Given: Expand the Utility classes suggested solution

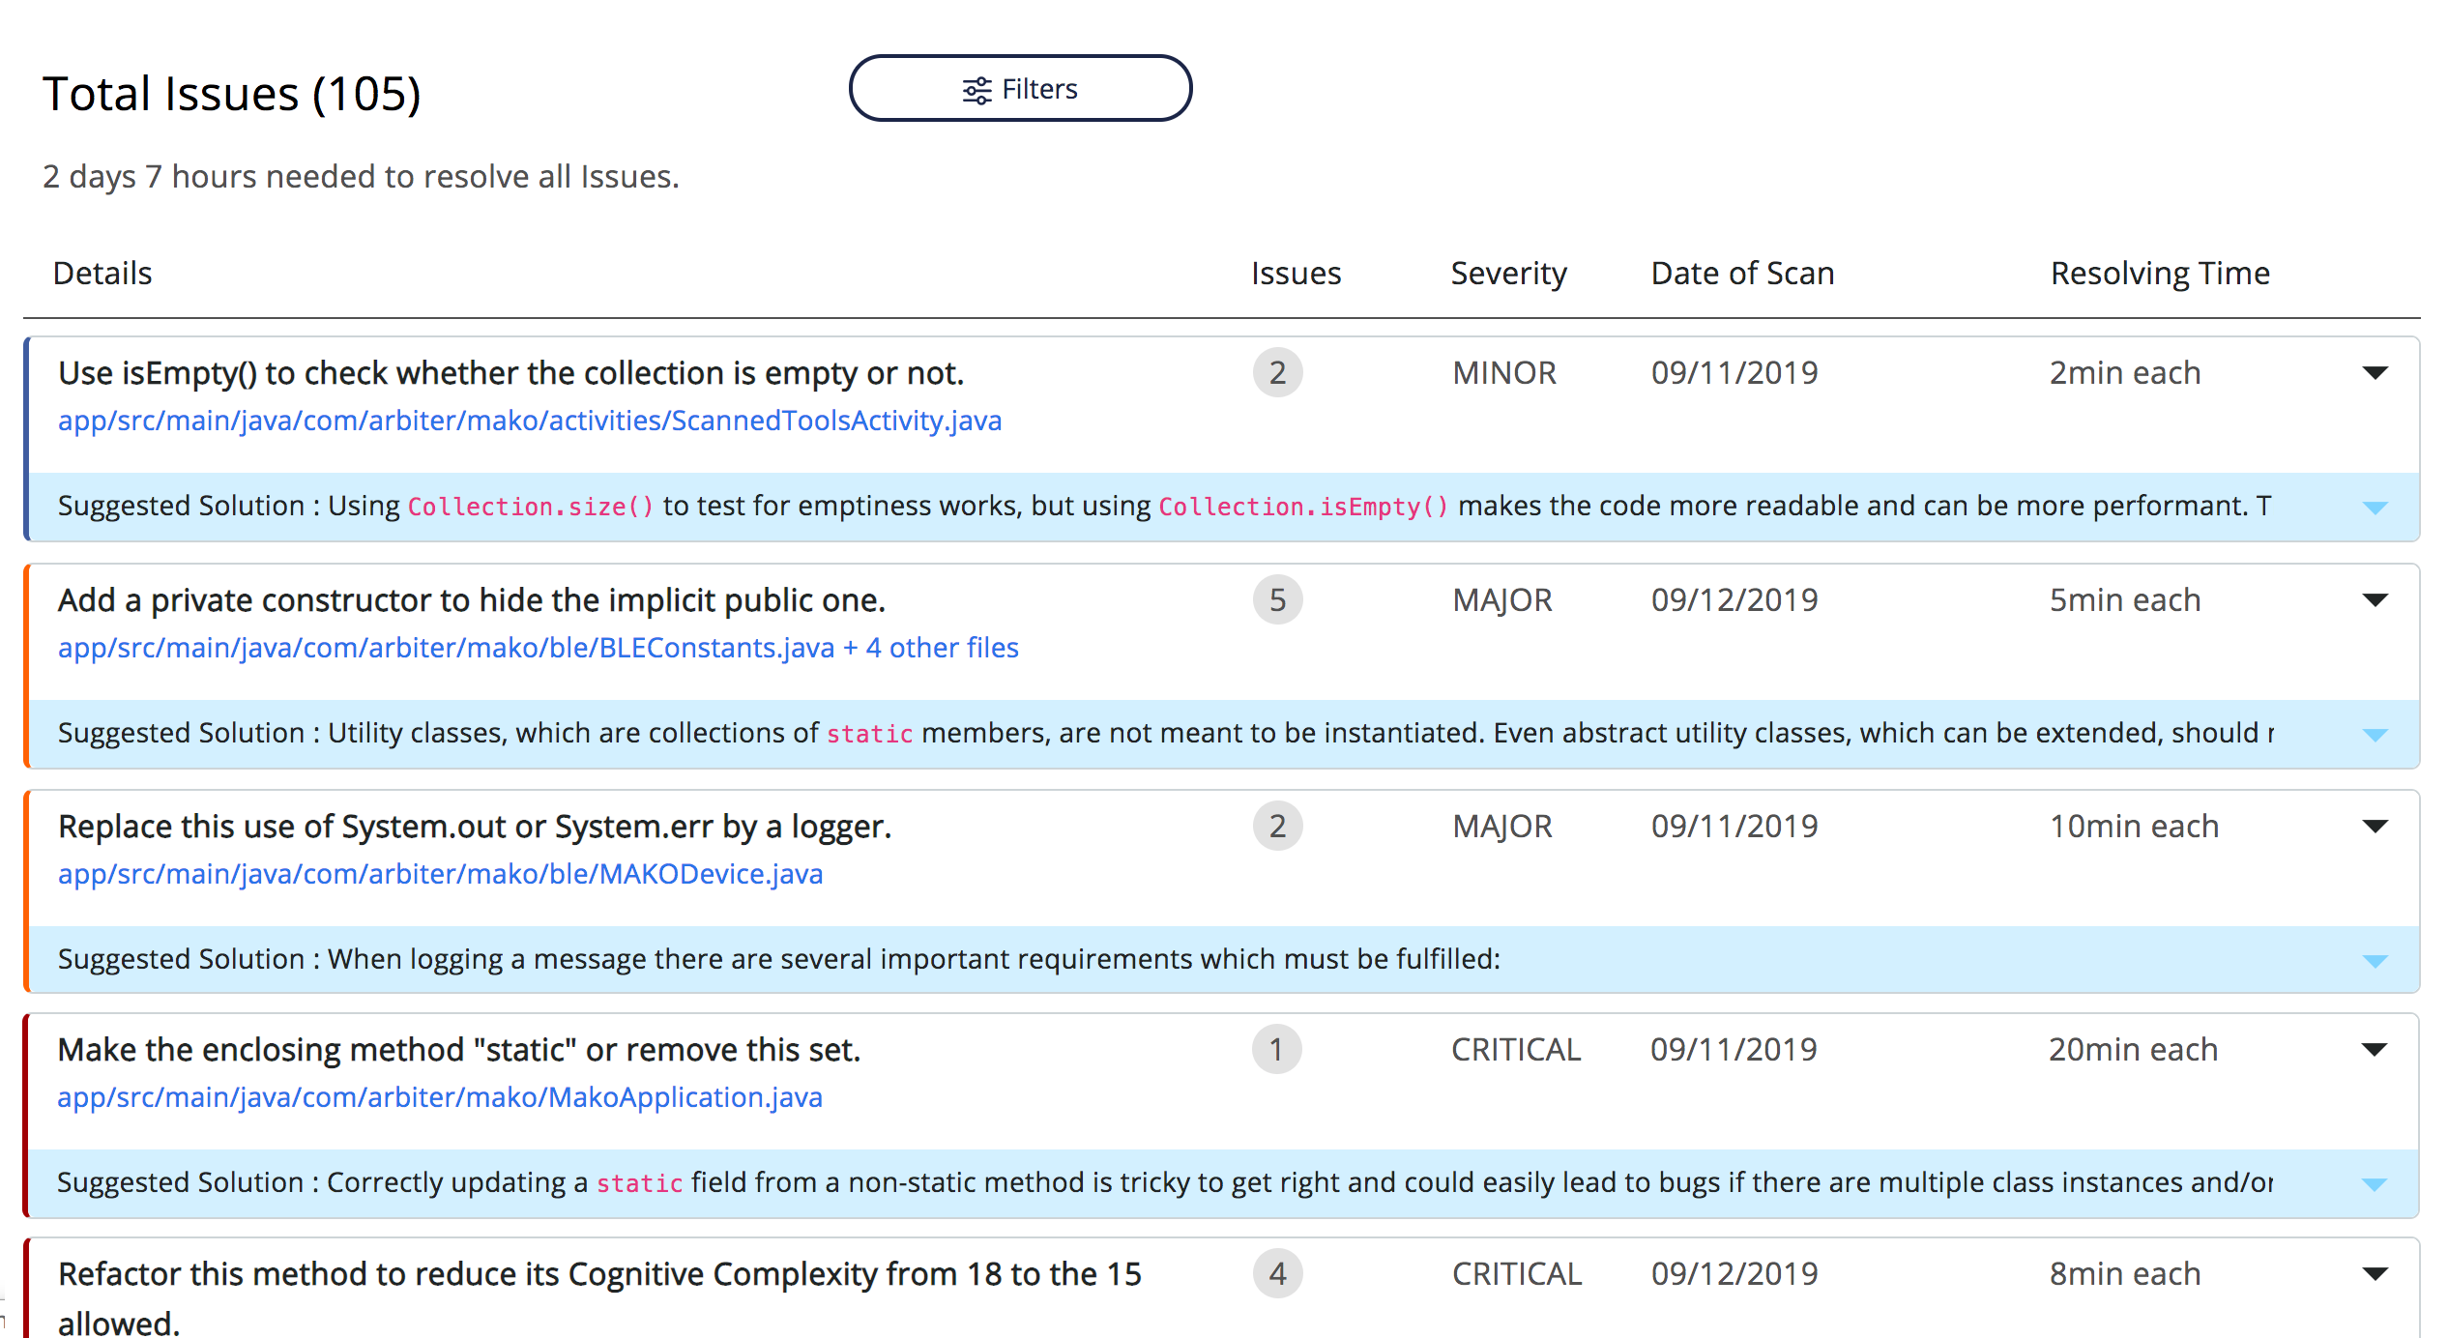Looking at the screenshot, I should 2375,735.
